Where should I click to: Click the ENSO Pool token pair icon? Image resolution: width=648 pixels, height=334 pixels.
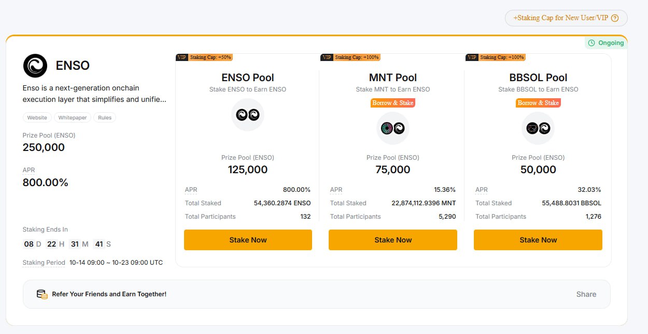[248, 114]
